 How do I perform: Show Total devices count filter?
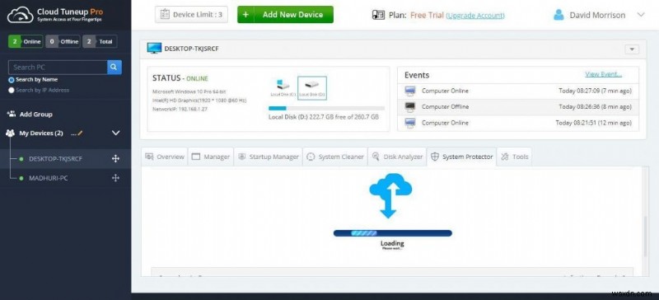tap(100, 42)
